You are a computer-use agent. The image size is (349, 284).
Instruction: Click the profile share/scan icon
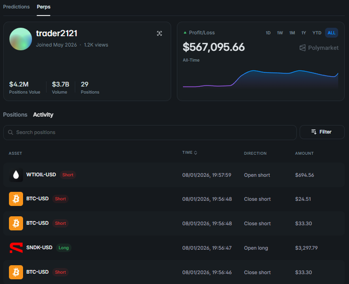[160, 33]
